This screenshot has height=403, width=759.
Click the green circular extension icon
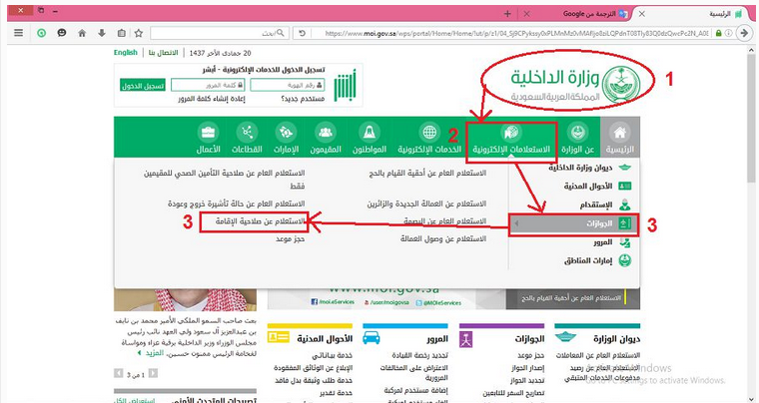[42, 33]
